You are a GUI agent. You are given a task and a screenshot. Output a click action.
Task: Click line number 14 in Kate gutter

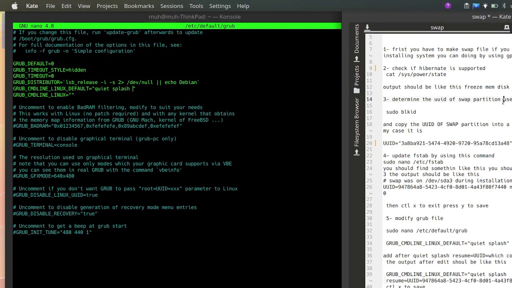click(x=369, y=99)
